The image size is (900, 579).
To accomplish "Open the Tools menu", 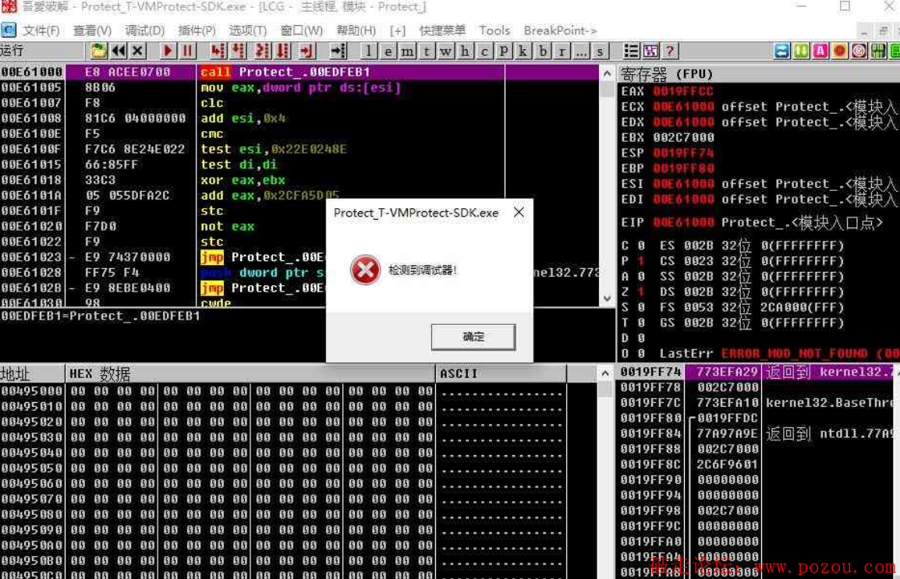I will [494, 30].
